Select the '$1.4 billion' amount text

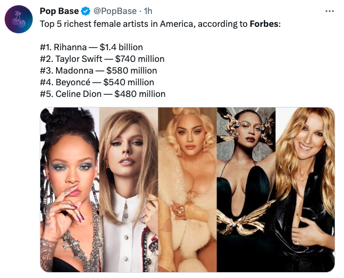click(121, 47)
